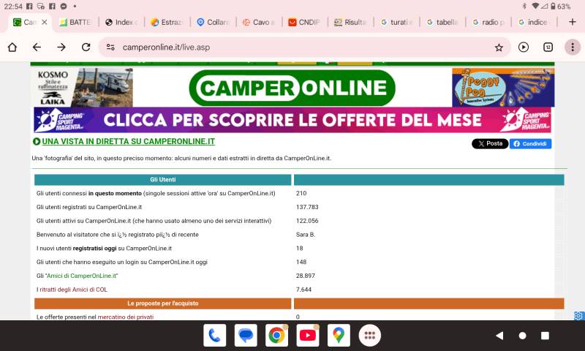Click the settings gear icon at page edge

pos(578,316)
